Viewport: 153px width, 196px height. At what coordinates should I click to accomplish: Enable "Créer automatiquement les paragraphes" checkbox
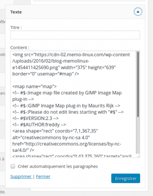point(13,166)
